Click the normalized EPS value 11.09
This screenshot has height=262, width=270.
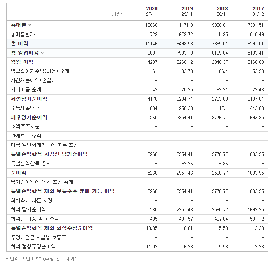[x=152, y=247]
